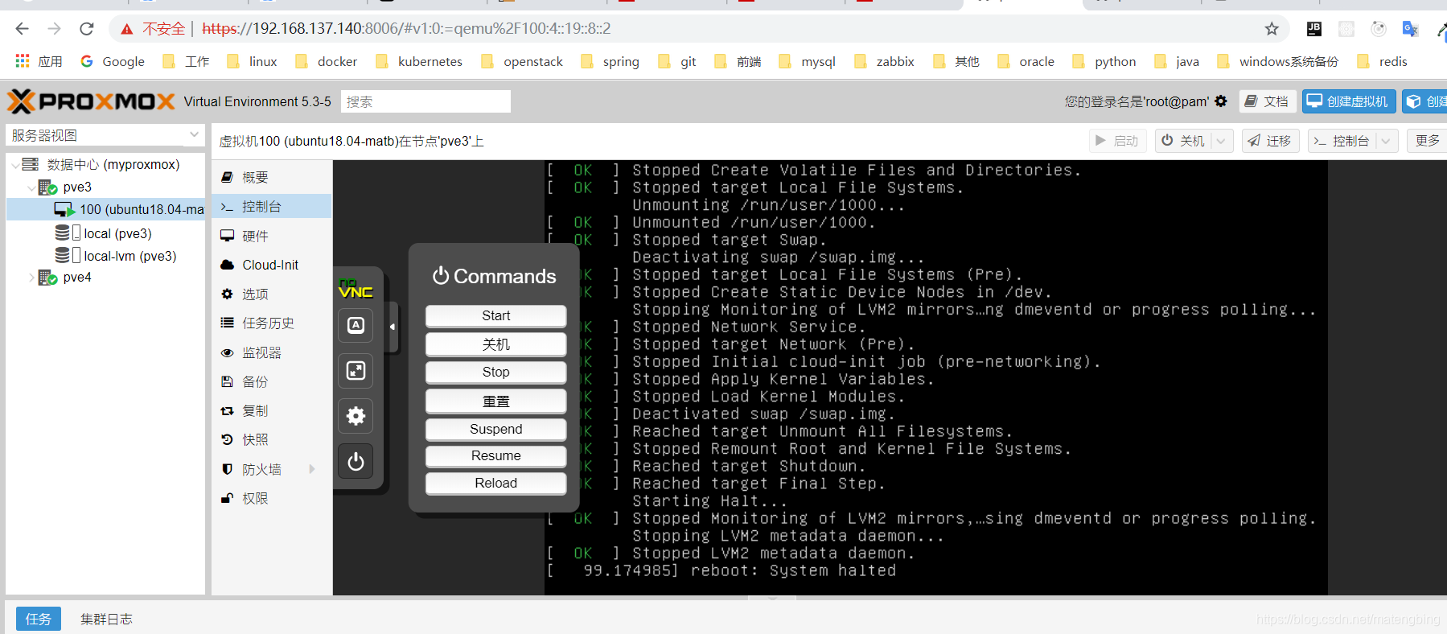Click Start in Commands panel
This screenshot has width=1447, height=634.
tap(495, 315)
